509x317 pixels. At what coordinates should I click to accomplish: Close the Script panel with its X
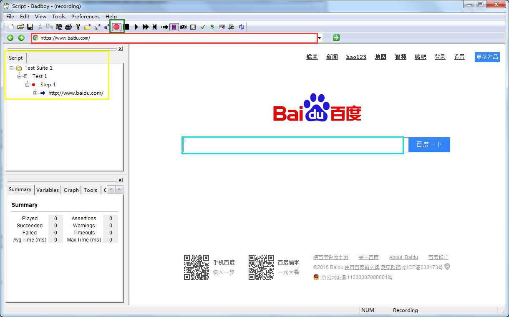point(120,48)
